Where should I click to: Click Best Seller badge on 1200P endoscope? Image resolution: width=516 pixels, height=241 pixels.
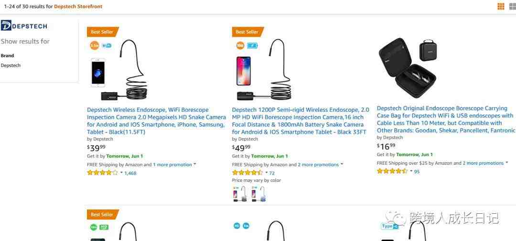pos(247,32)
